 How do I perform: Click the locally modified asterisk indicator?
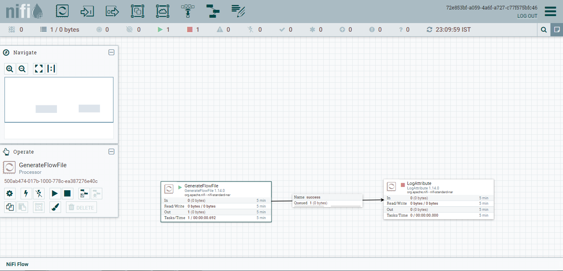(316, 30)
